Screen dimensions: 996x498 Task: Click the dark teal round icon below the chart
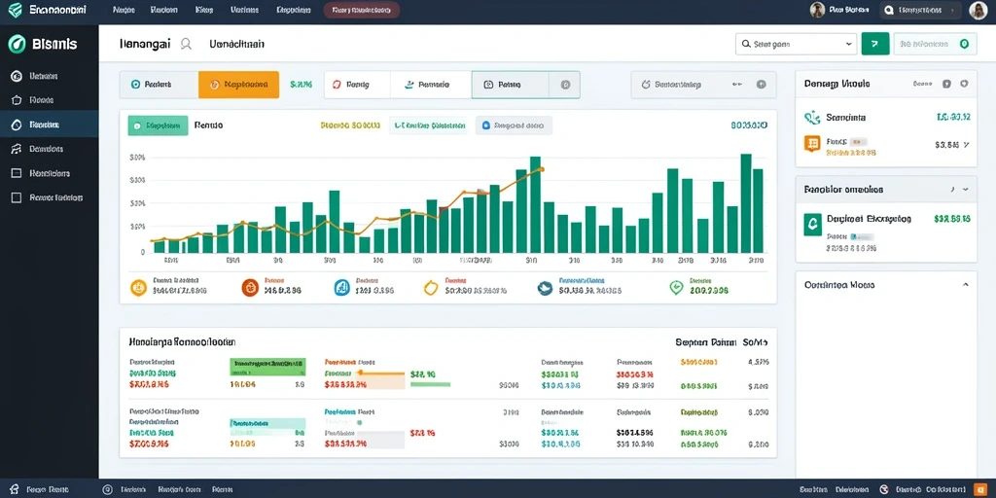[x=545, y=288]
